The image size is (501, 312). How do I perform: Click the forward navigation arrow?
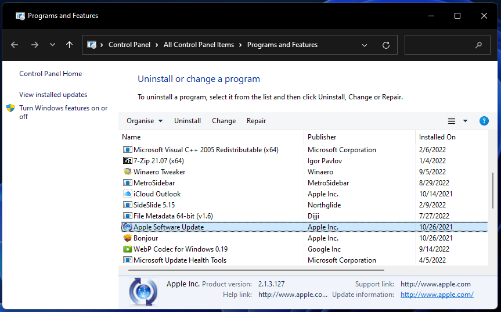tap(34, 45)
